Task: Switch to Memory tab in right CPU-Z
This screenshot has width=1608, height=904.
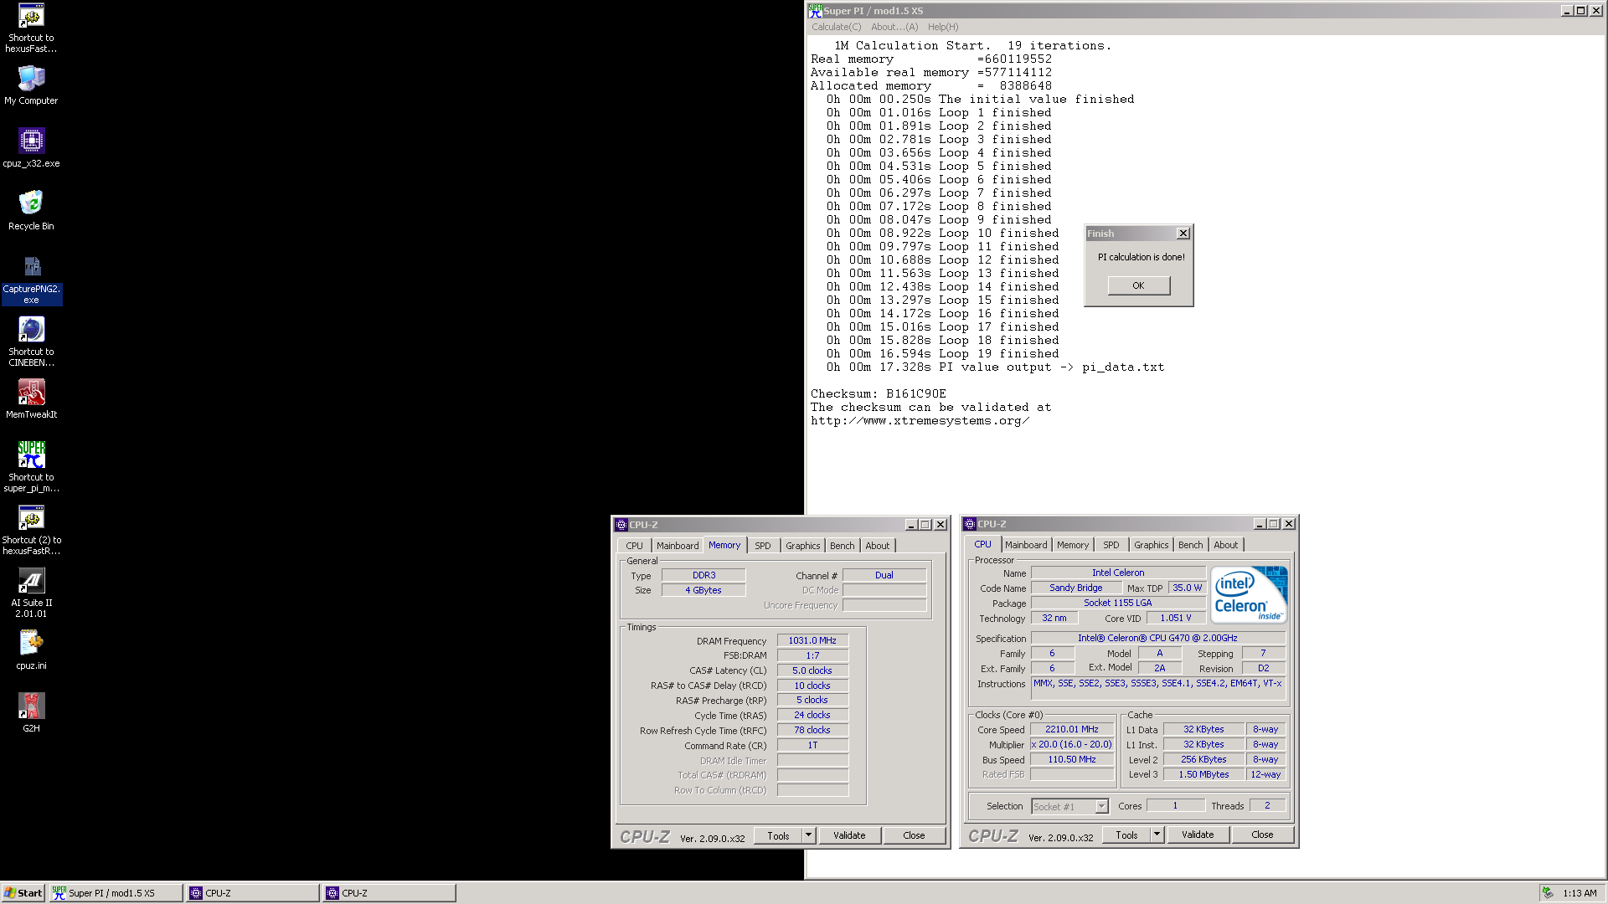Action: (x=1073, y=545)
